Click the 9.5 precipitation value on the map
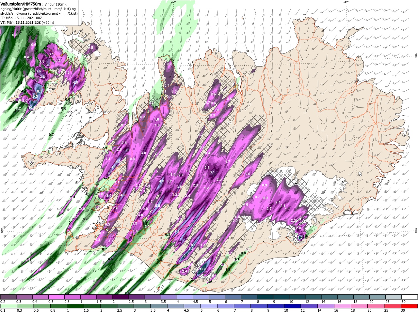The image size is (418, 313). click(x=35, y=97)
